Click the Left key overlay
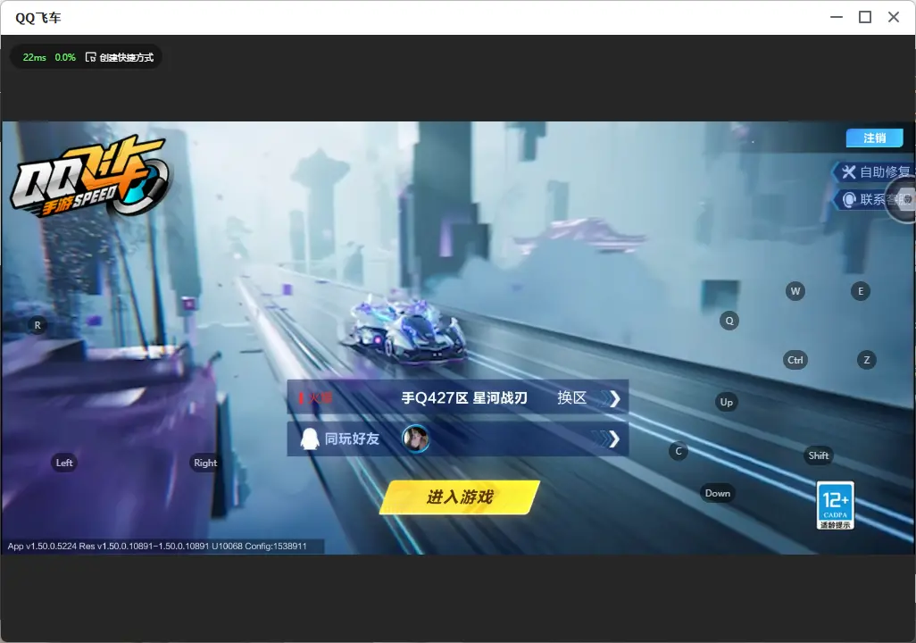 (64, 463)
